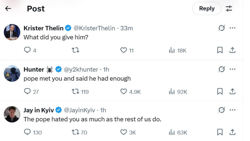Repost Hunter's post with 119 reposts
The width and height of the screenshot is (250, 141).
tap(75, 91)
